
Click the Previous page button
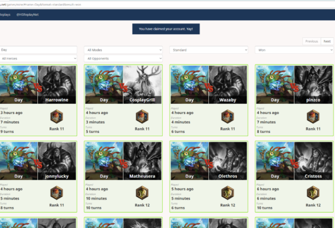[312, 41]
